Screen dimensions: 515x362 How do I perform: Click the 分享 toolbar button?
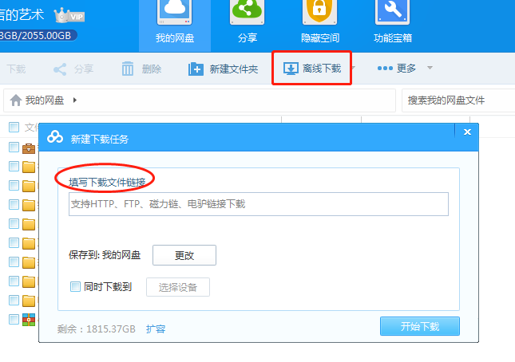tap(73, 69)
